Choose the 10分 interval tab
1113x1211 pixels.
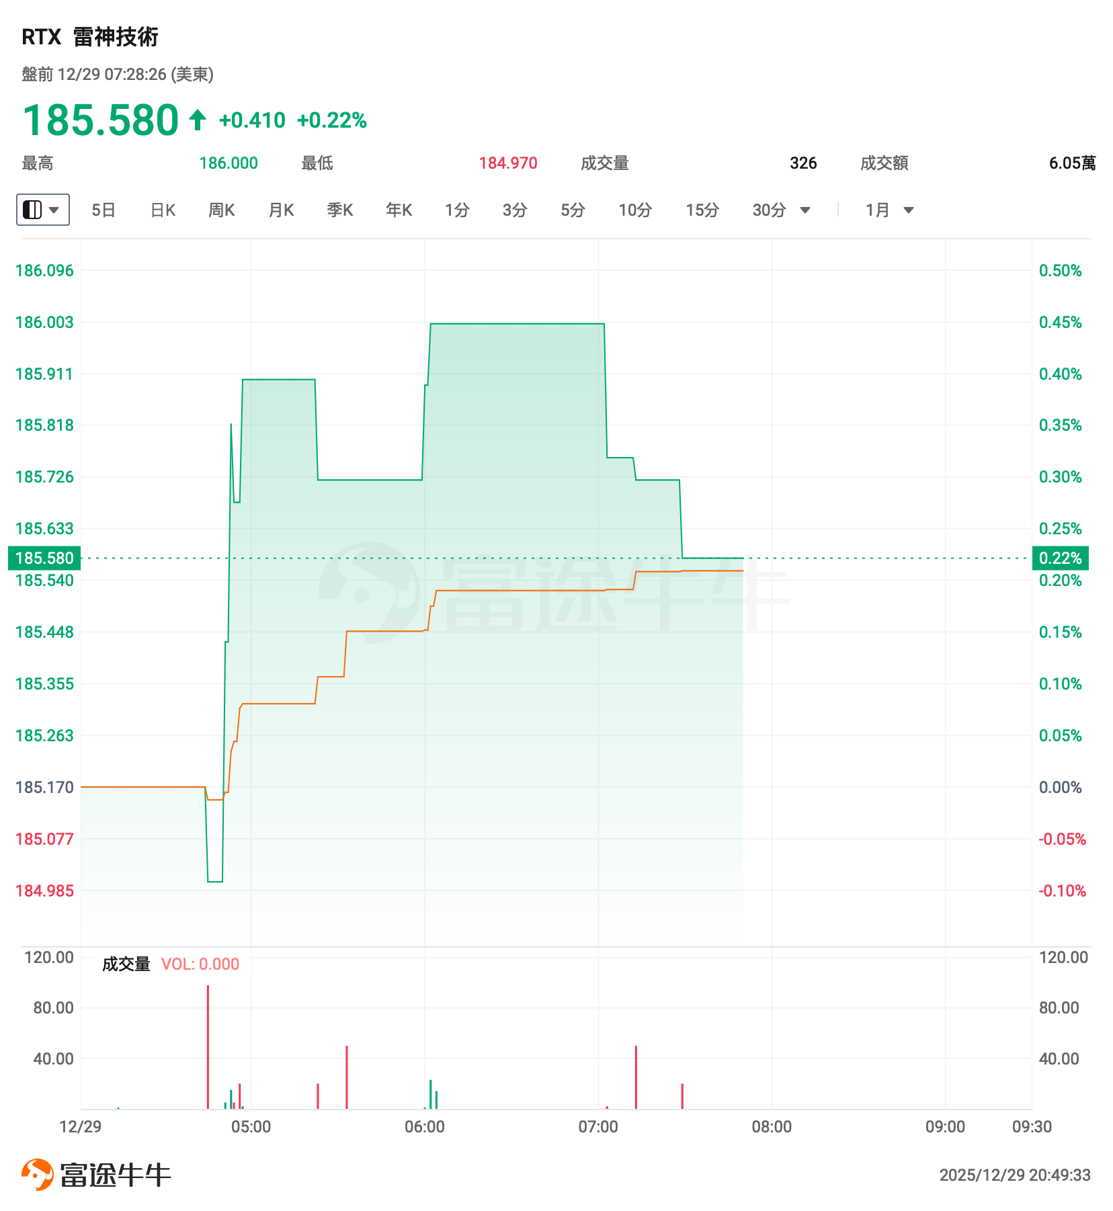635,210
